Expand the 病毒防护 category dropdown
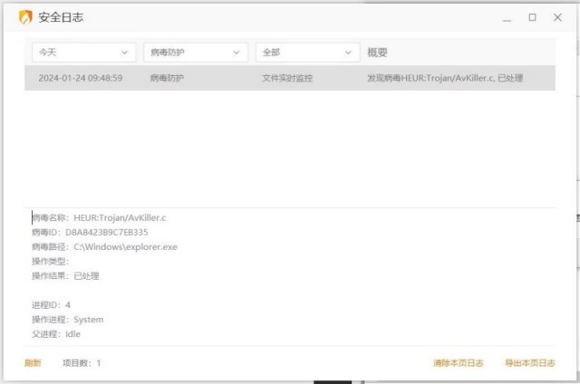 click(196, 53)
